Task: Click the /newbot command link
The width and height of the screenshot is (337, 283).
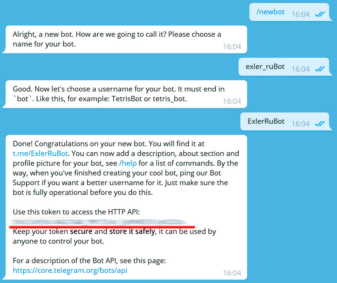Action: [x=270, y=12]
